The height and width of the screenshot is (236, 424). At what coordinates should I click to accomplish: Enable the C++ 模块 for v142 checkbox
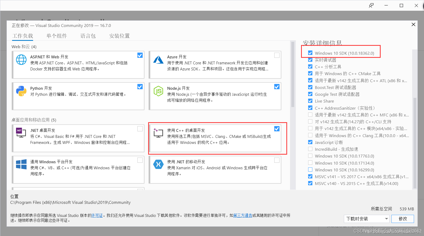[310, 128]
